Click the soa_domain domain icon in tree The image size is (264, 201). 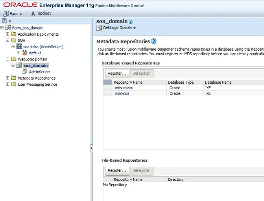point(19,65)
